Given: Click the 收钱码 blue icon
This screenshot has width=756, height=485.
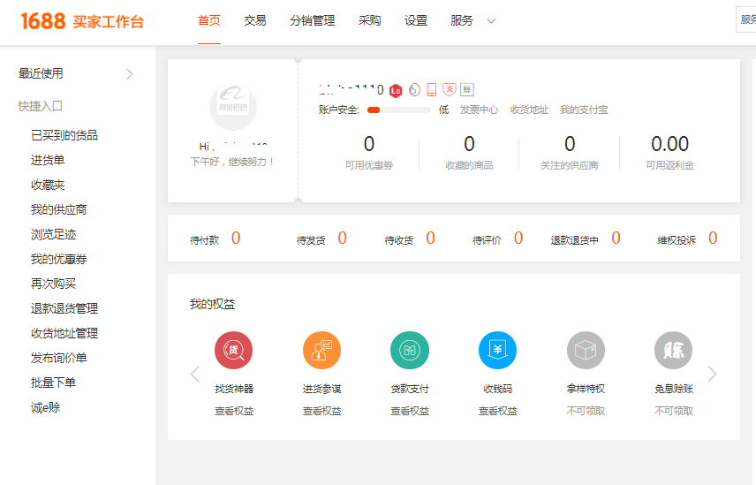Looking at the screenshot, I should [497, 351].
